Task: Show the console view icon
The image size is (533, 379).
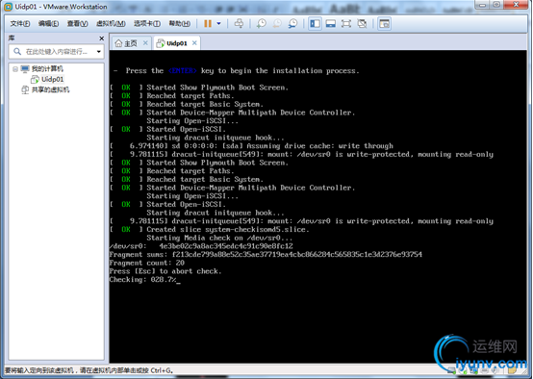Action: [385, 23]
